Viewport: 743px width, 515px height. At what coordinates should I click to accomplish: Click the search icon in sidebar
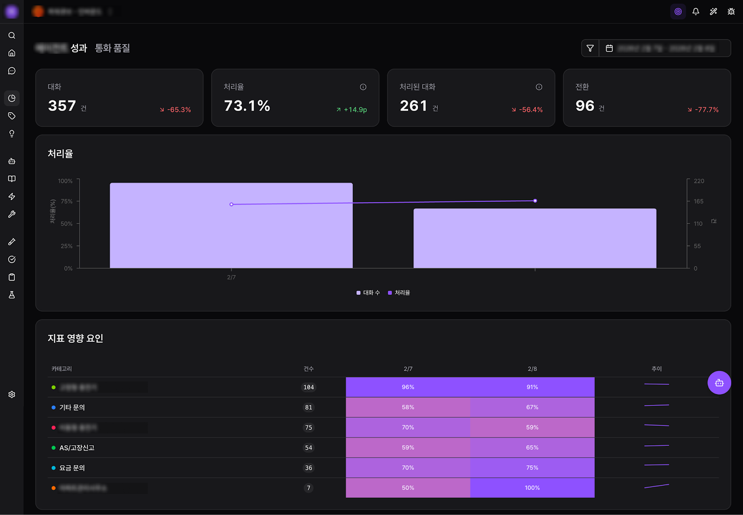tap(12, 35)
